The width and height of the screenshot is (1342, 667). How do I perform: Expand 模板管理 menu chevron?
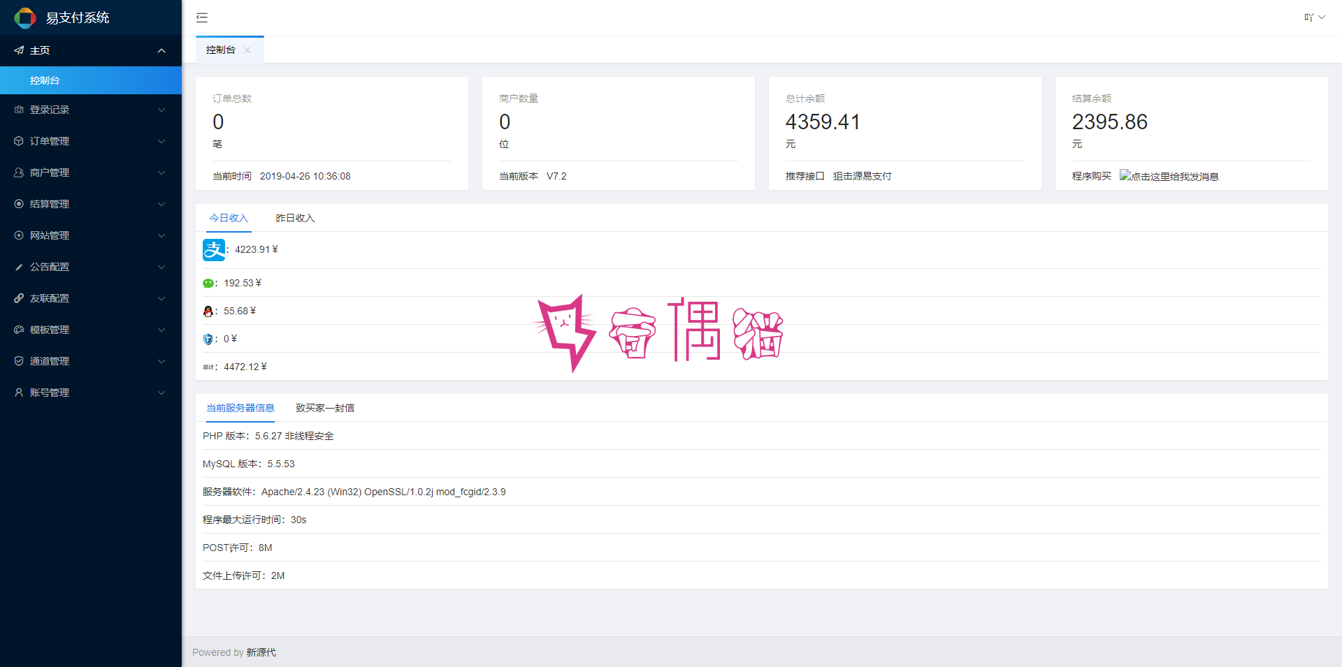click(x=161, y=330)
